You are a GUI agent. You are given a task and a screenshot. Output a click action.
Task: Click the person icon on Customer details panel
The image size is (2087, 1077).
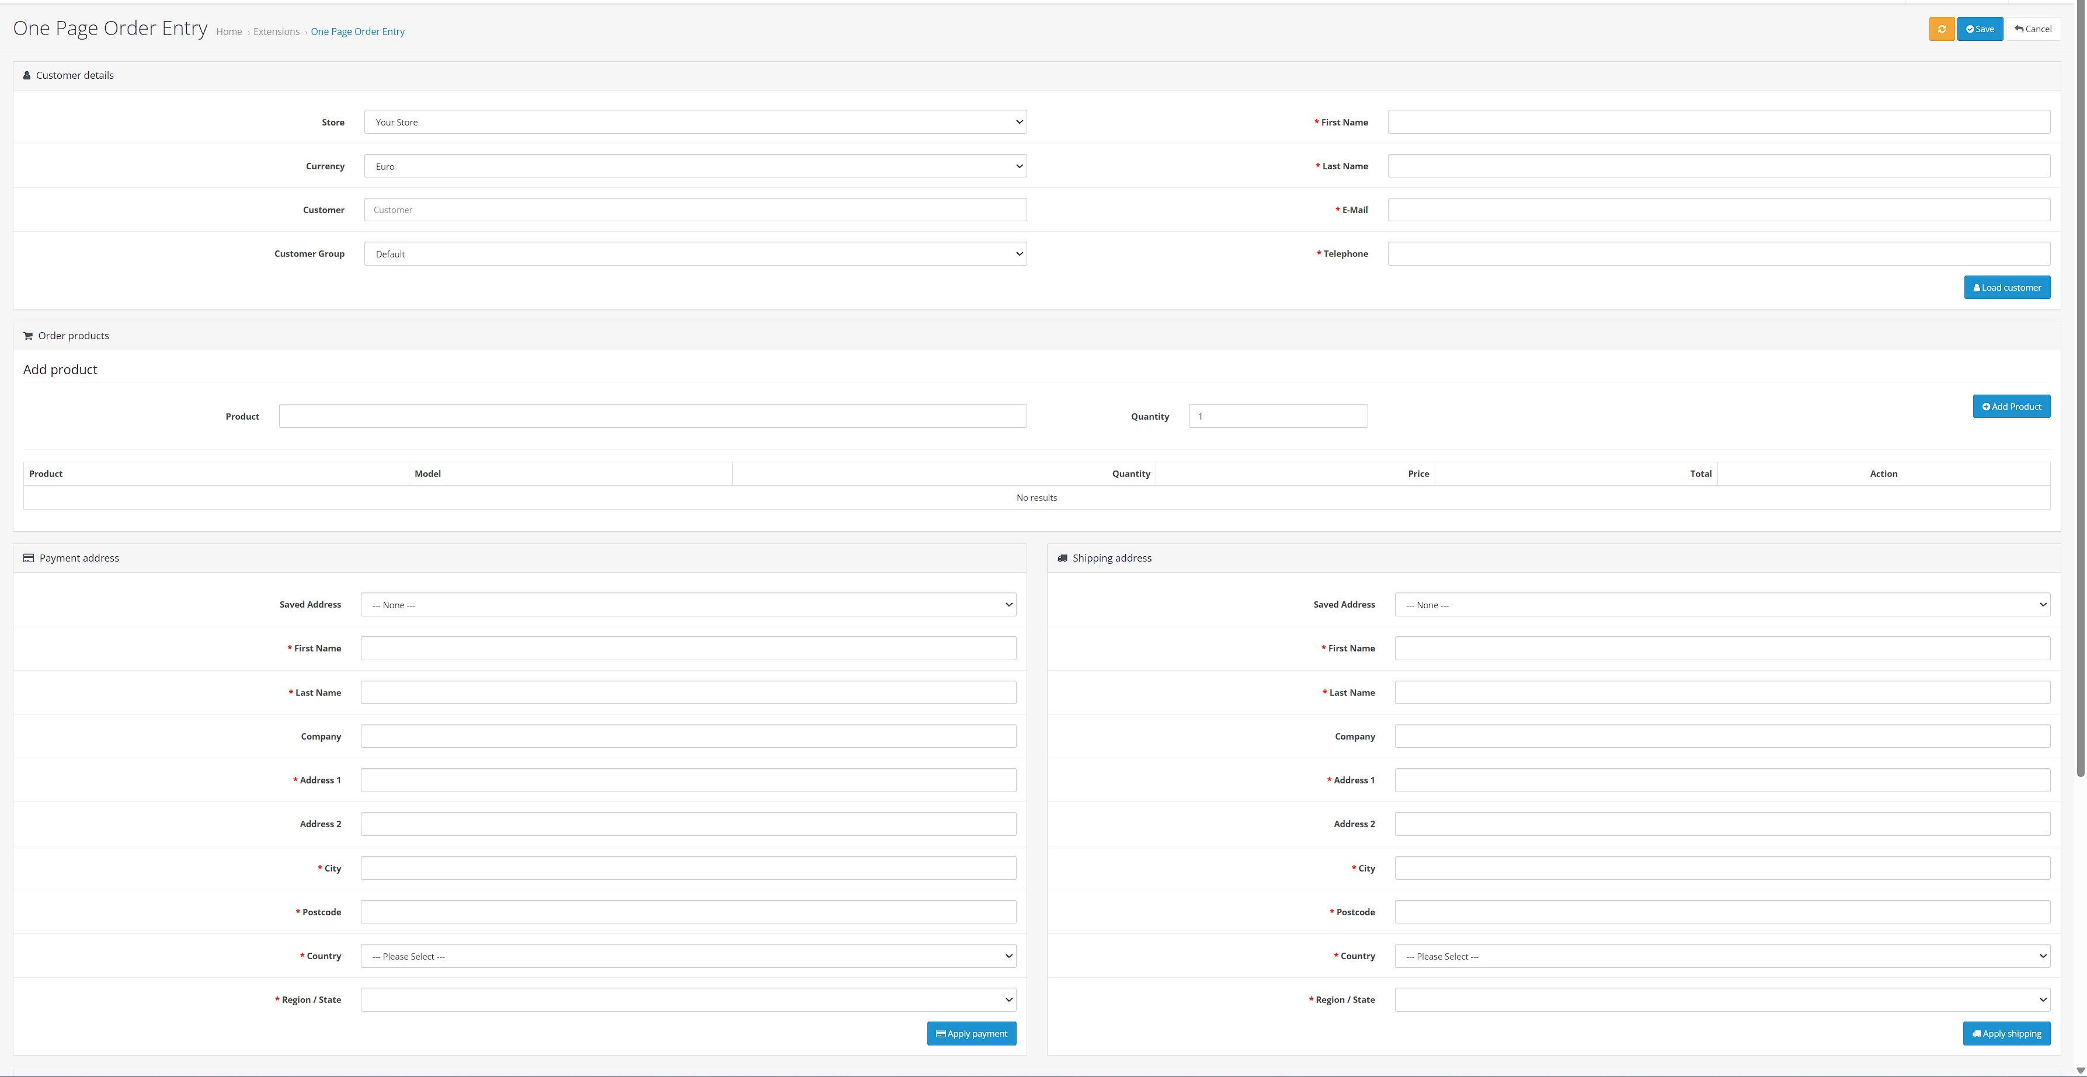[x=29, y=75]
